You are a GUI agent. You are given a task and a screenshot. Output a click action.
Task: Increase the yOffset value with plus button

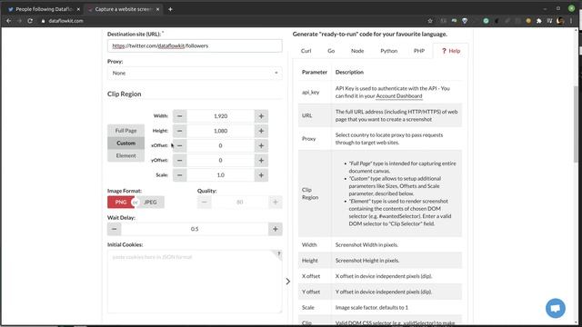click(x=261, y=160)
